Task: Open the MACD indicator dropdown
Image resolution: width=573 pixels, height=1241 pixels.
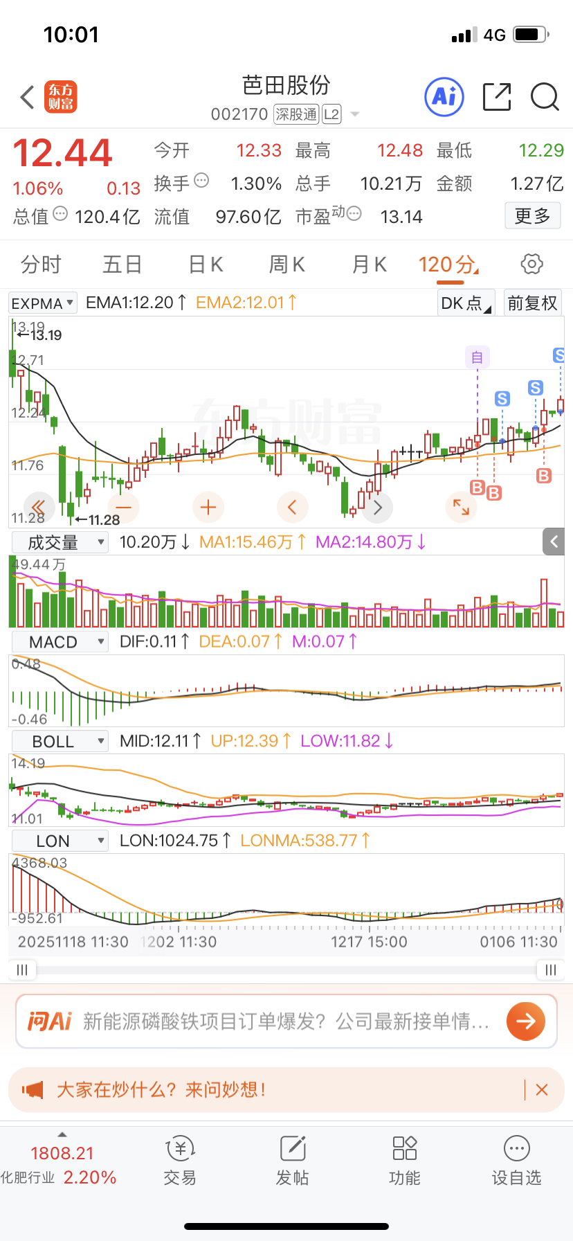Action: tap(60, 642)
